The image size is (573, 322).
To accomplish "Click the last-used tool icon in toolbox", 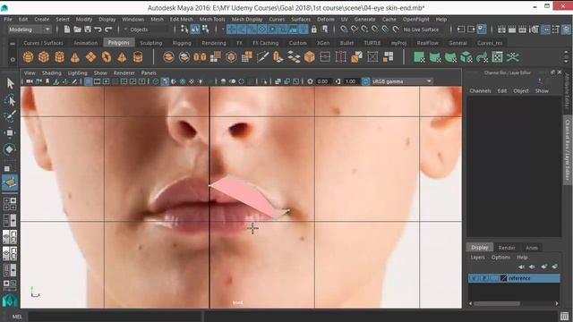I will [10, 182].
